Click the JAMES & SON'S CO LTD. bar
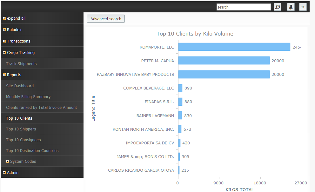The width and height of the screenshot is (315, 192). pyautogui.click(x=179, y=156)
